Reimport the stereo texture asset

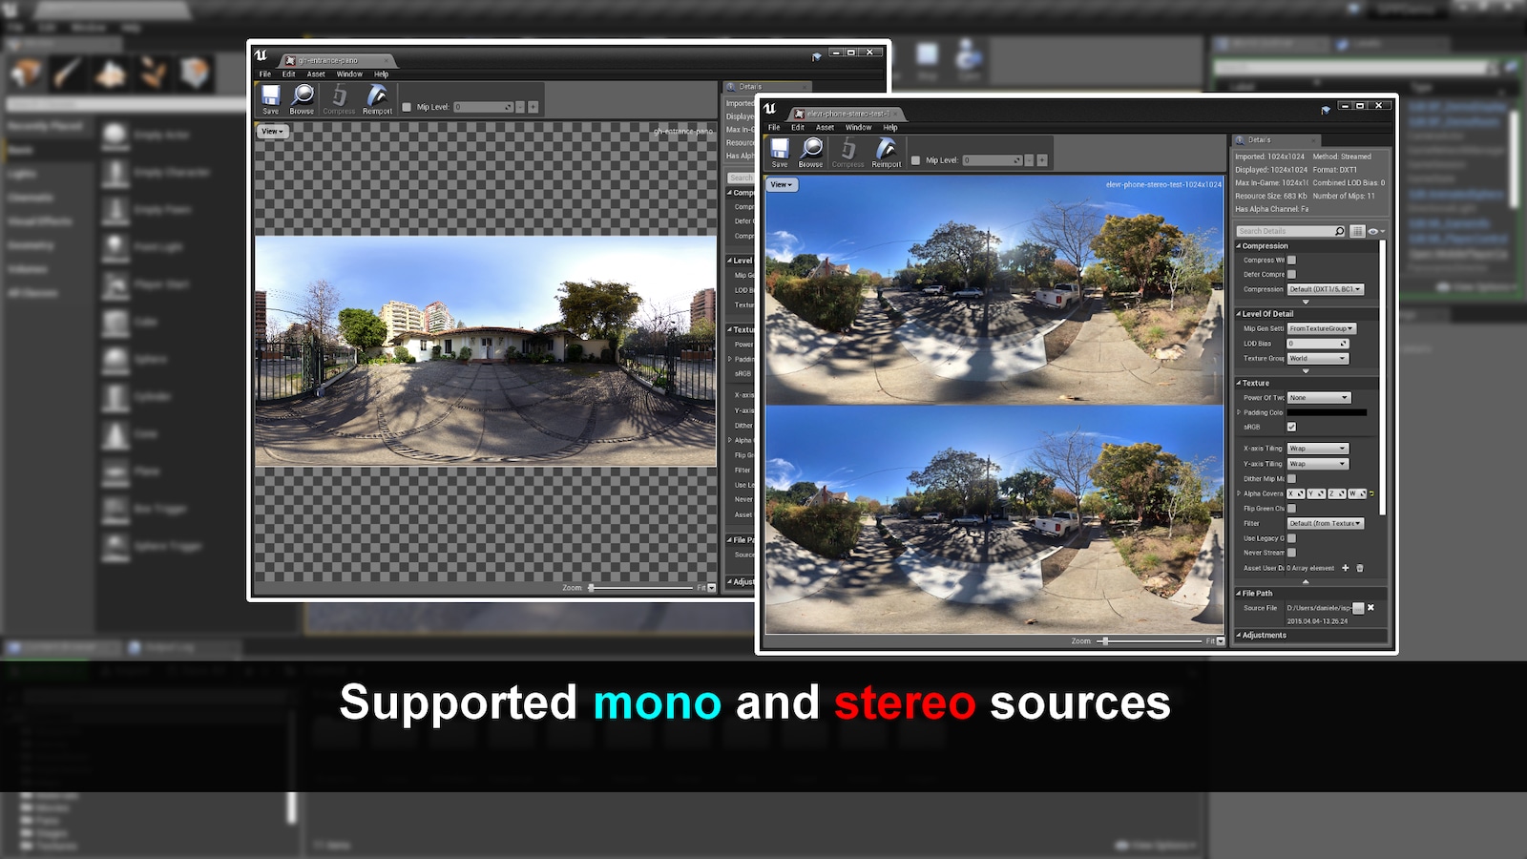[886, 150]
